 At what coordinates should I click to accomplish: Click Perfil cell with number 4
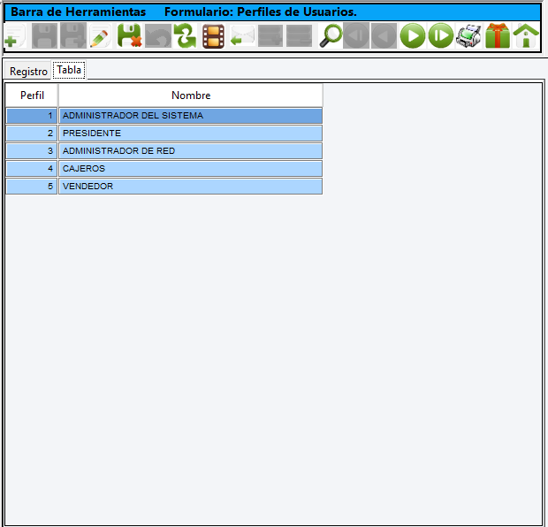32,169
